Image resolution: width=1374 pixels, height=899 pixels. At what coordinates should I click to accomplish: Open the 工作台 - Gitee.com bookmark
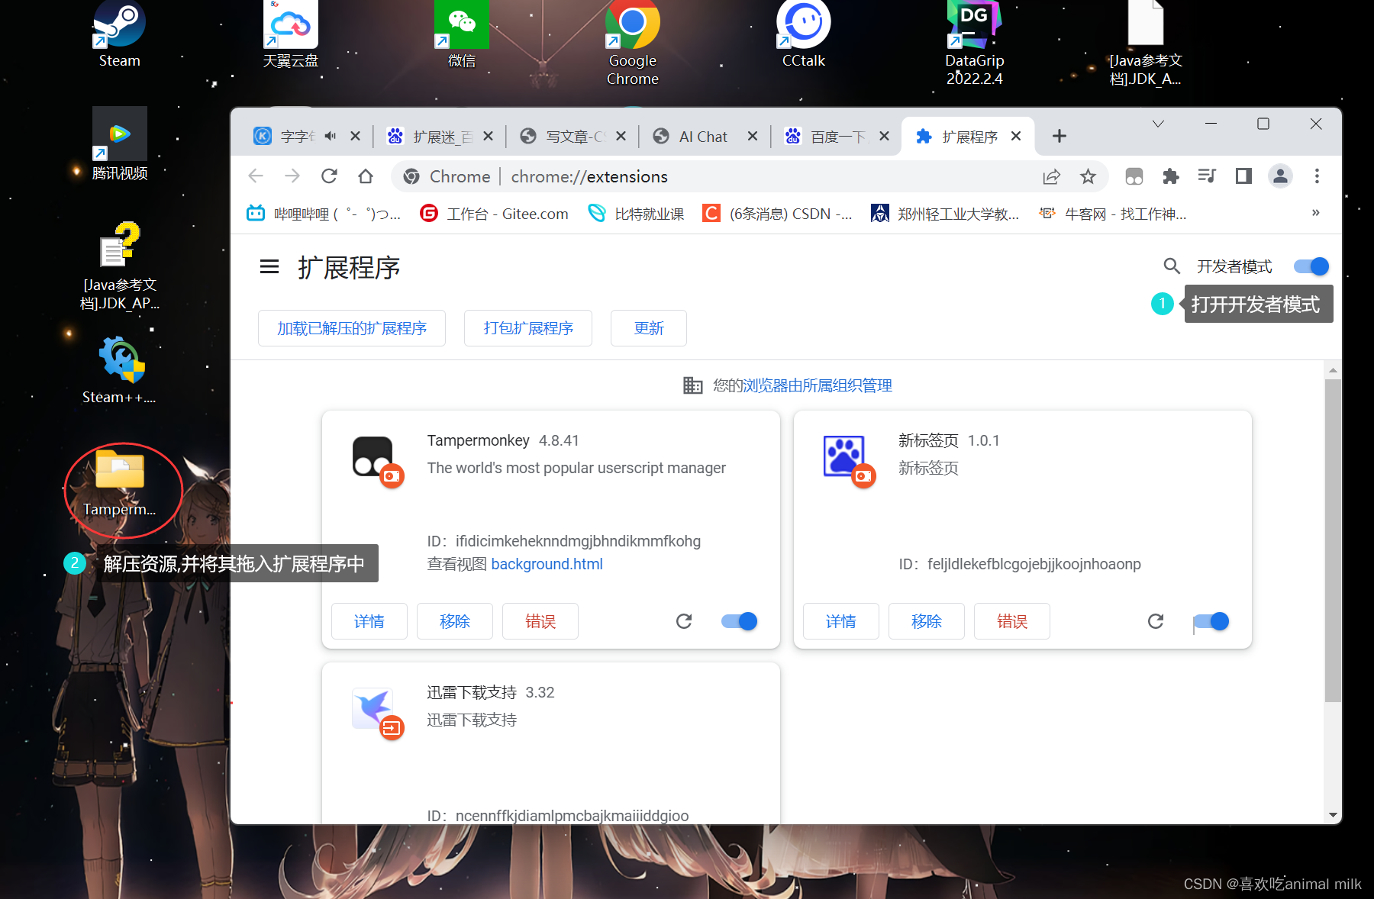click(x=495, y=214)
